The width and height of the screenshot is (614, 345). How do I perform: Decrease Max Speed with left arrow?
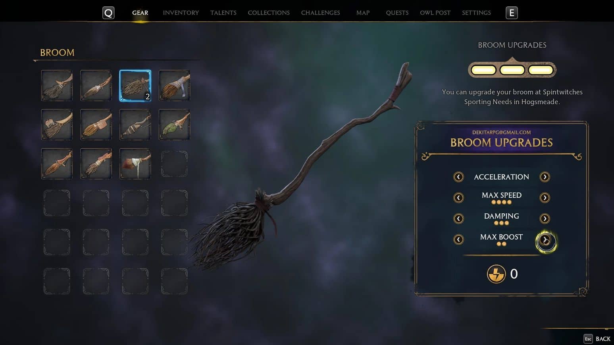coord(458,197)
